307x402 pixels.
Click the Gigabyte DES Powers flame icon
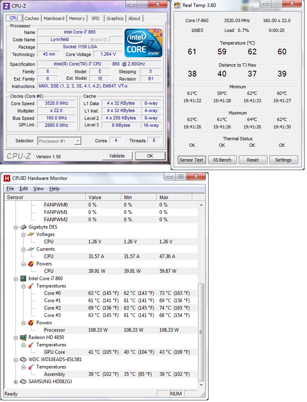pyautogui.click(x=31, y=263)
